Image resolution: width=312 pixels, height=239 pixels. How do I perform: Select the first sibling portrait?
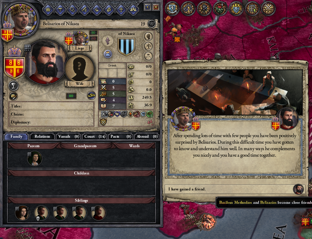click(23, 213)
